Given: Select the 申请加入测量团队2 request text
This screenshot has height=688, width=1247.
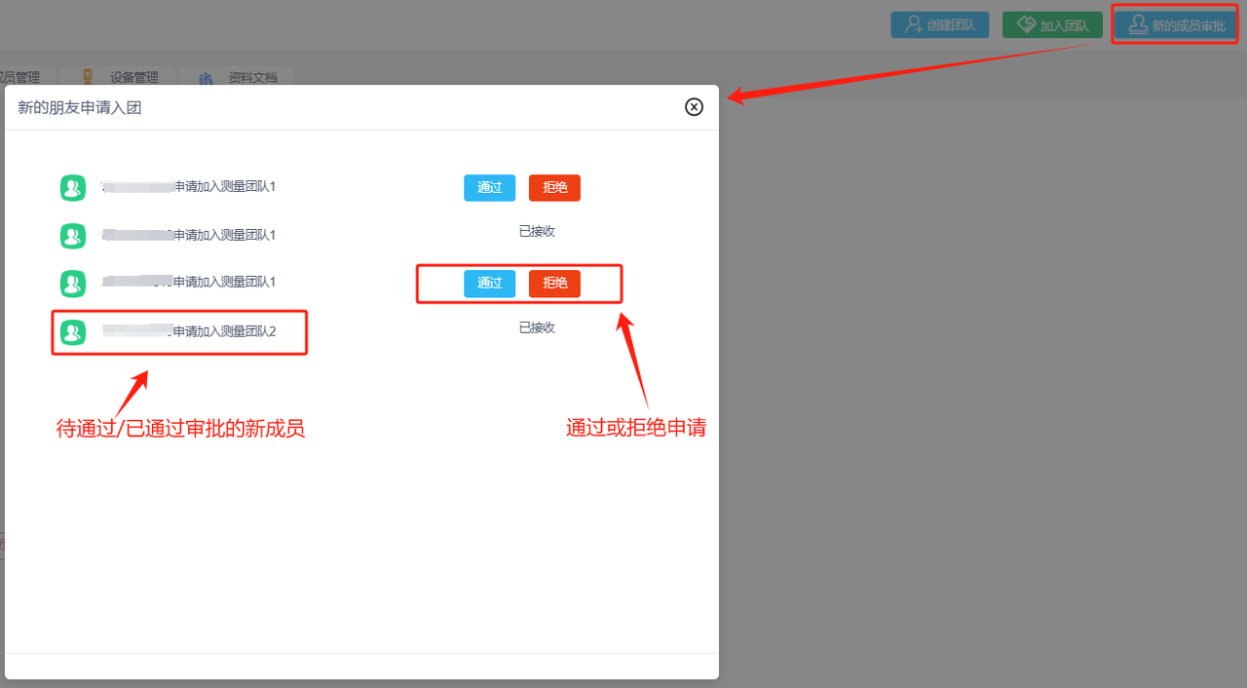Looking at the screenshot, I should (224, 332).
